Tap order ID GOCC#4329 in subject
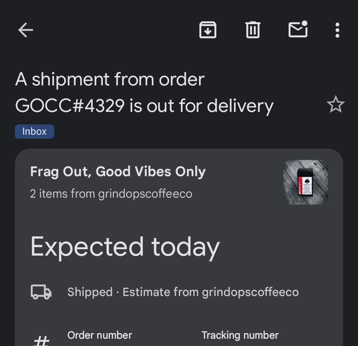 tap(70, 106)
